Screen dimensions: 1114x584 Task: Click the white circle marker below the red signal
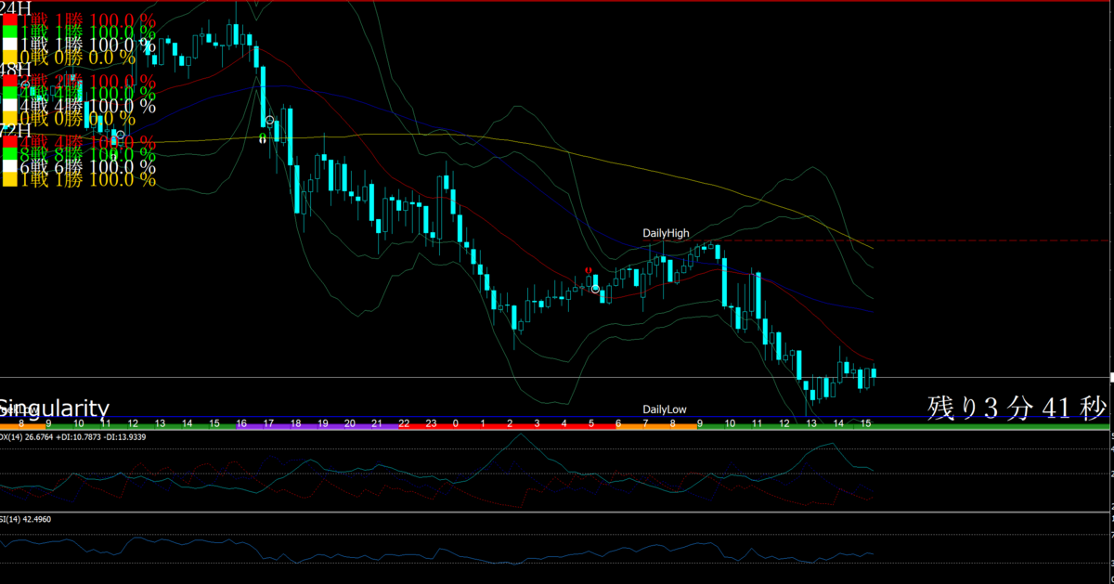pyautogui.click(x=595, y=289)
